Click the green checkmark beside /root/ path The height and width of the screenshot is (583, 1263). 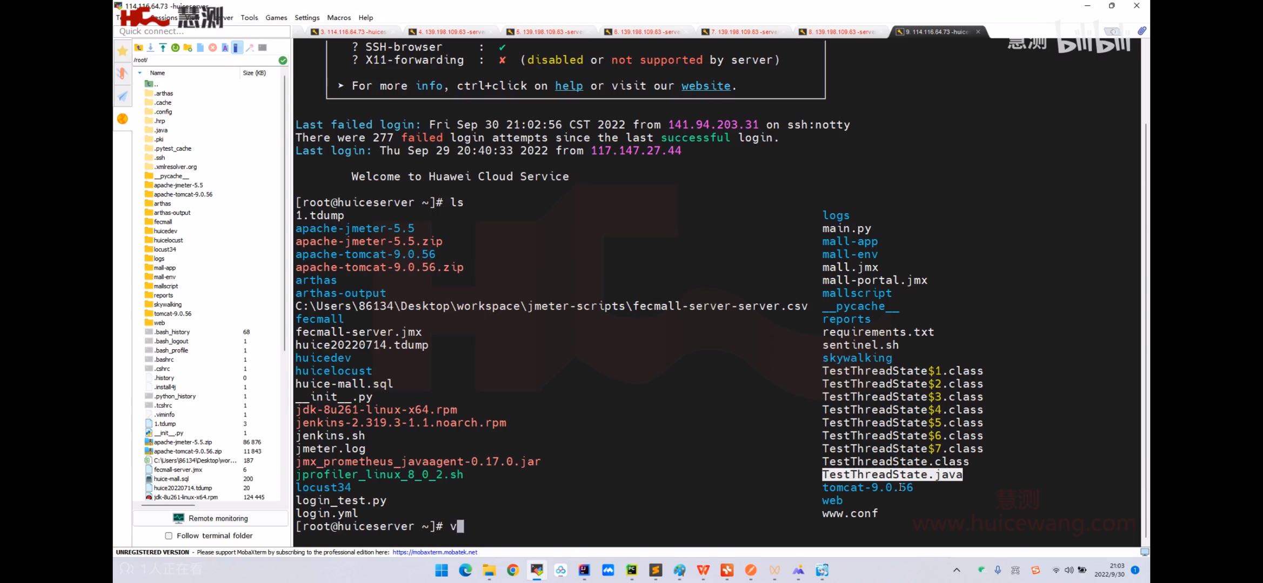(283, 60)
